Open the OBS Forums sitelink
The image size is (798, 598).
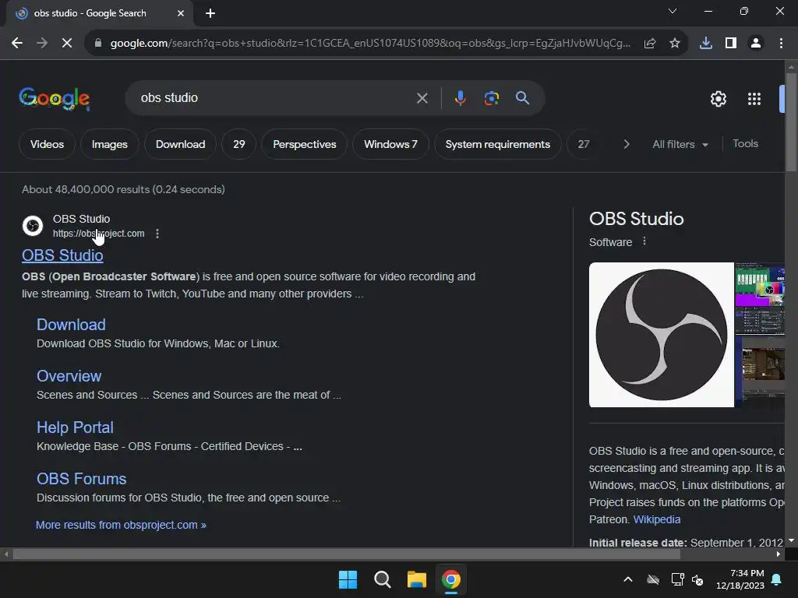tap(81, 479)
